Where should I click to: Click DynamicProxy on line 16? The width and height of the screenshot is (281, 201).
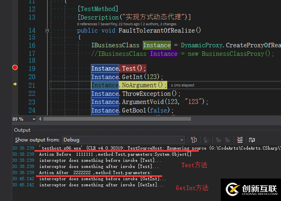(x=202, y=45)
